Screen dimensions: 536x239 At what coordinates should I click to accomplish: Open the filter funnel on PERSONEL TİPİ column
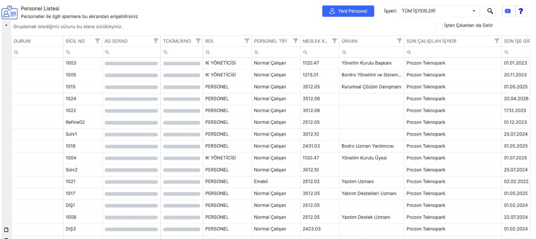pos(295,41)
